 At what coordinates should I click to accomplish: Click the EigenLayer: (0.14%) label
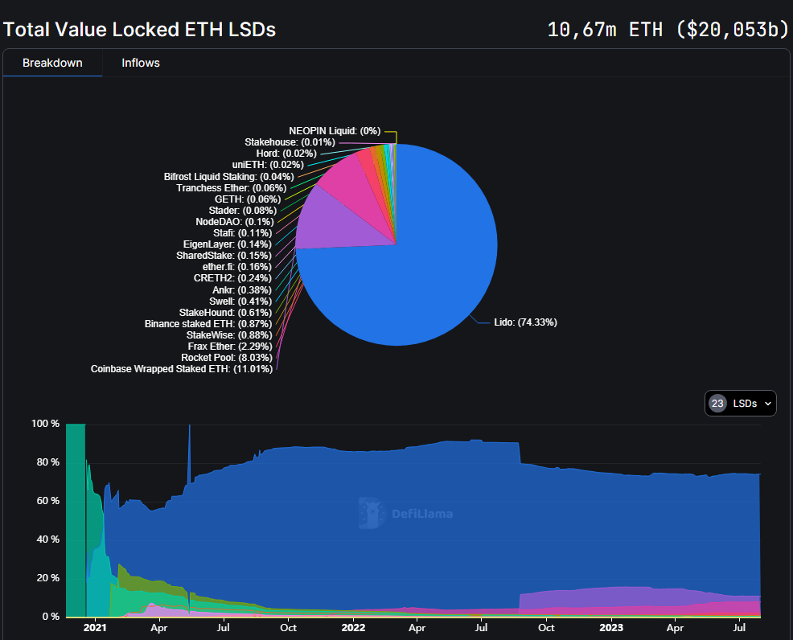point(228,244)
